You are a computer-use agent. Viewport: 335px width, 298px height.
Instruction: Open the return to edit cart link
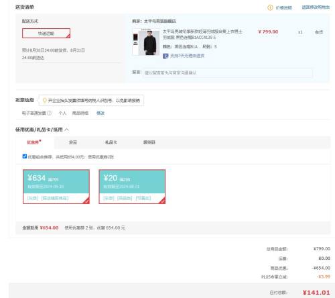[316, 7]
